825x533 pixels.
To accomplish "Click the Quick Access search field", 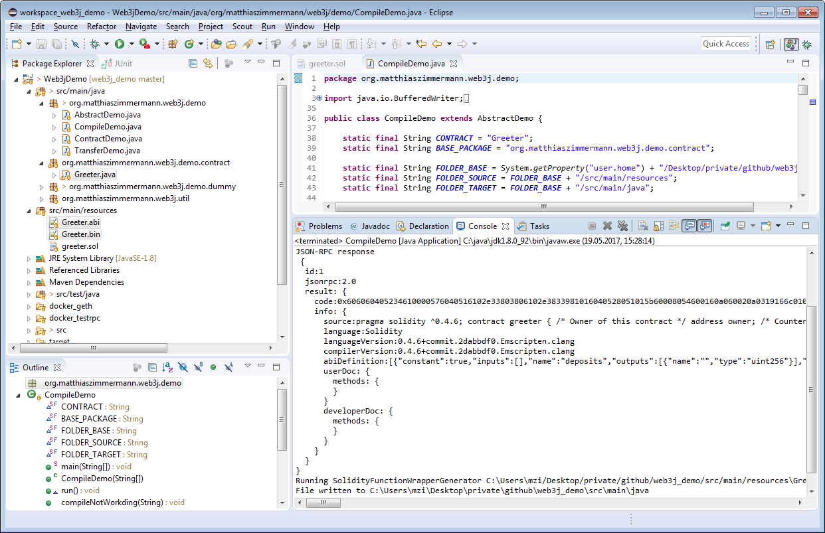I will [726, 44].
